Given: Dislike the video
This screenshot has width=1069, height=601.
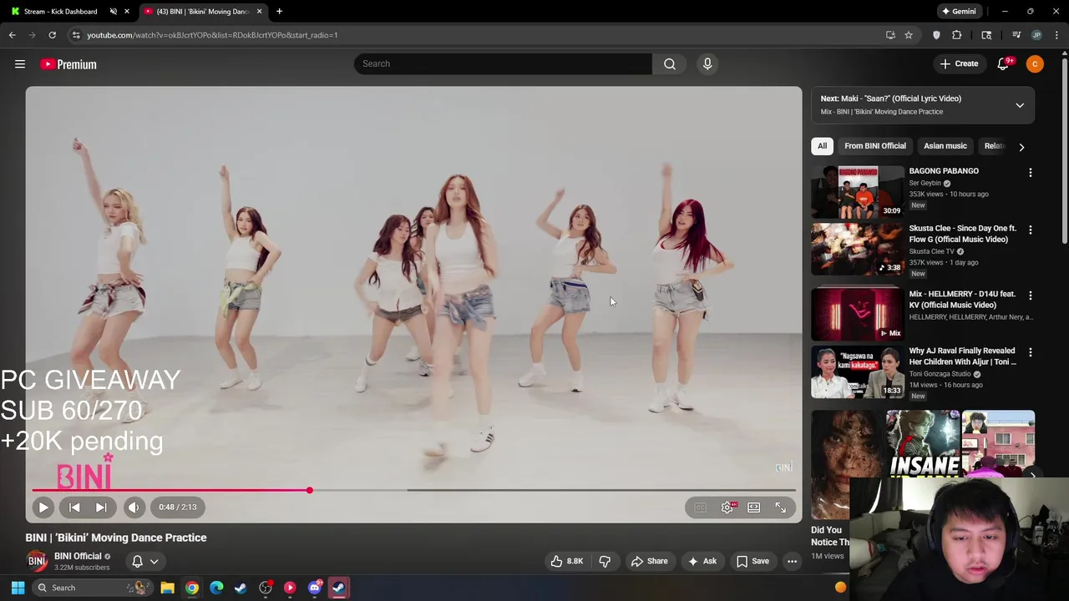Looking at the screenshot, I should pos(605,561).
